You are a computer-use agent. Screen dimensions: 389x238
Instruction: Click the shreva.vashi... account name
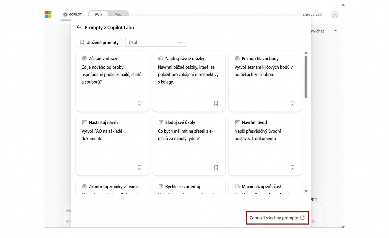click(x=315, y=14)
